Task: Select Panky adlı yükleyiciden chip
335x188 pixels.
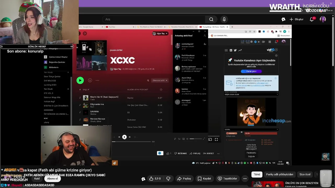Action: 280,174
